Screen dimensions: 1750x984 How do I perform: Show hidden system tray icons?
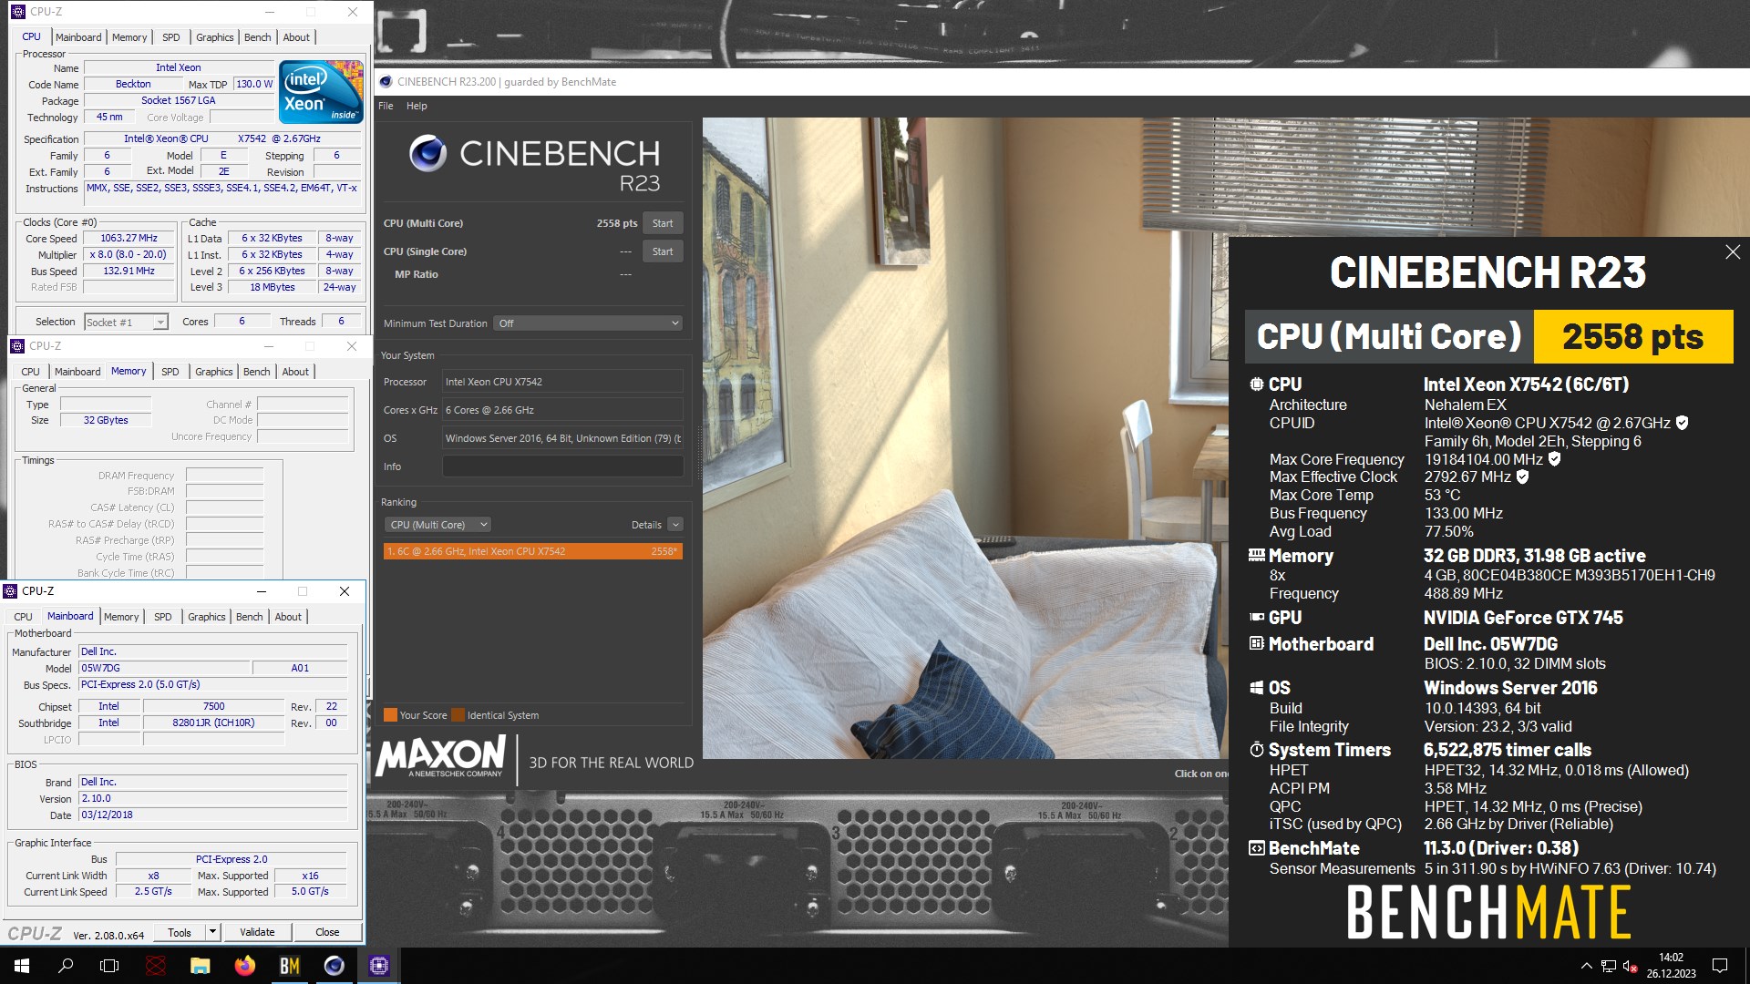tap(1586, 966)
